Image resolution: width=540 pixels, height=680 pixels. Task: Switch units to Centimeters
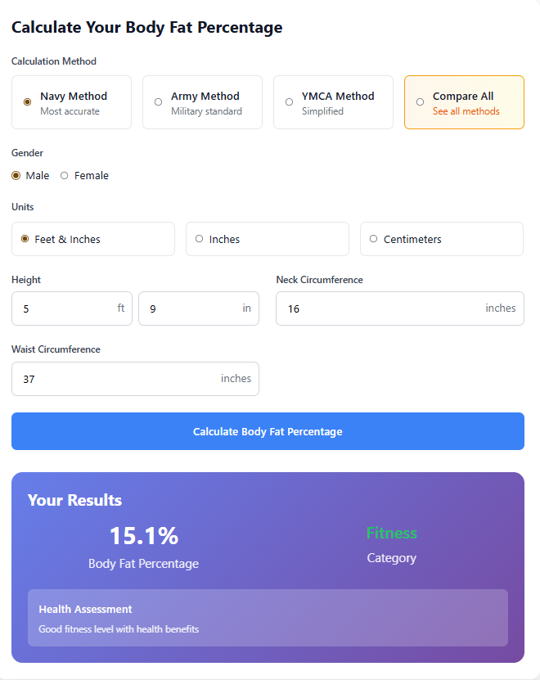tap(441, 239)
